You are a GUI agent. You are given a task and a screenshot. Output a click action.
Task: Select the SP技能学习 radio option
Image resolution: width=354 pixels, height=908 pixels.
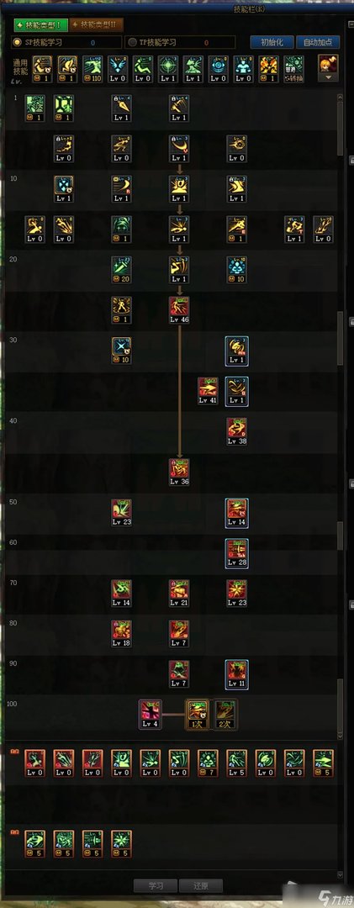coord(38,42)
